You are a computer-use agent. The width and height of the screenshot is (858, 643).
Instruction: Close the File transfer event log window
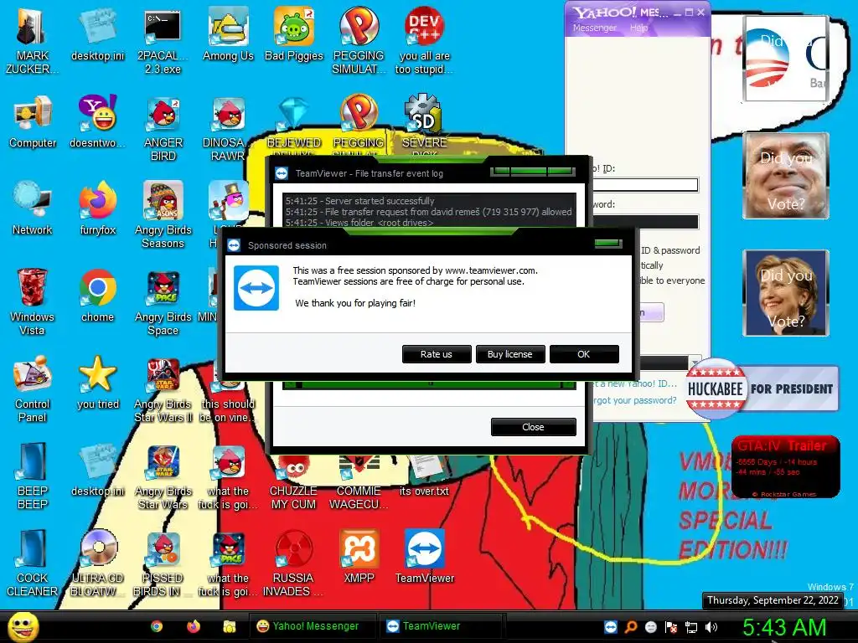[533, 427]
